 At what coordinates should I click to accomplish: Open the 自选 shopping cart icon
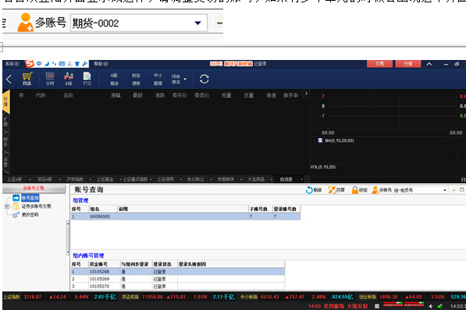tap(27, 79)
